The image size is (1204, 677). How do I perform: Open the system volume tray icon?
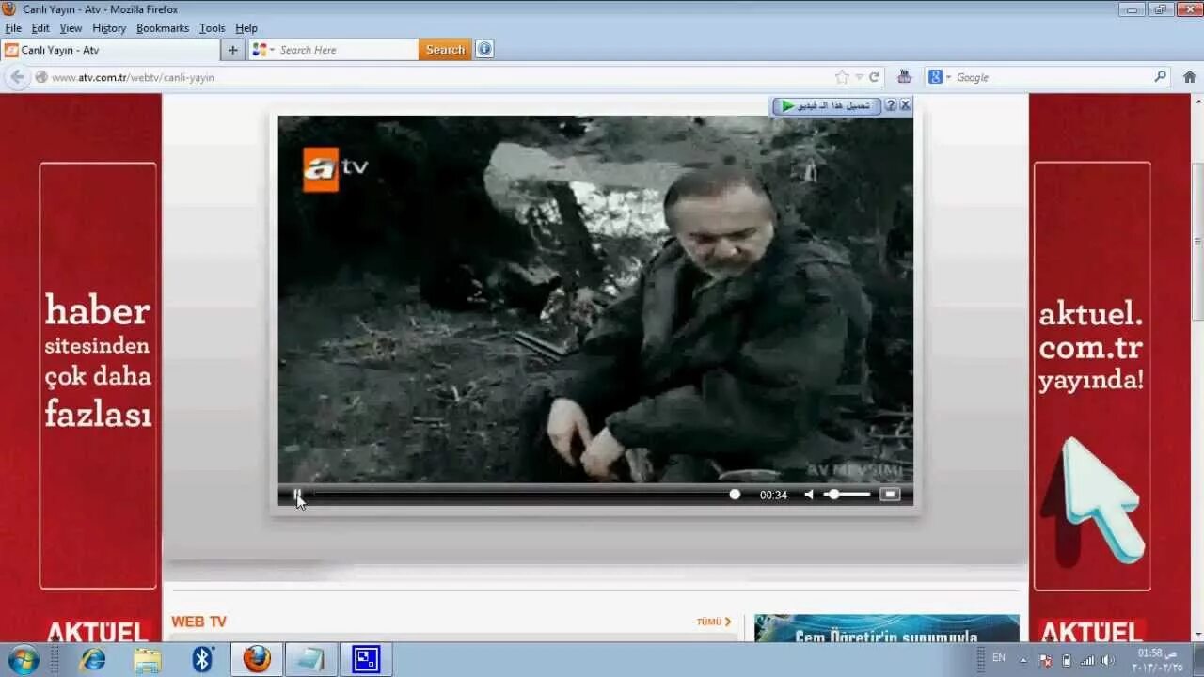1107,660
